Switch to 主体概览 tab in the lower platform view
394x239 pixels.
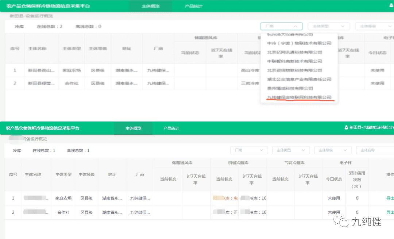pyautogui.click(x=133, y=128)
